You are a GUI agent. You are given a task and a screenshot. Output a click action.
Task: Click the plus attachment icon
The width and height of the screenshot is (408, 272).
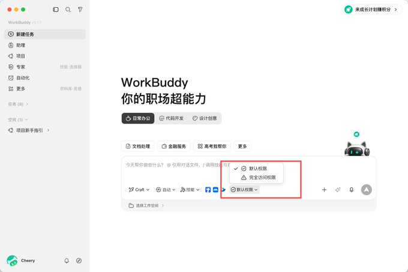324,190
